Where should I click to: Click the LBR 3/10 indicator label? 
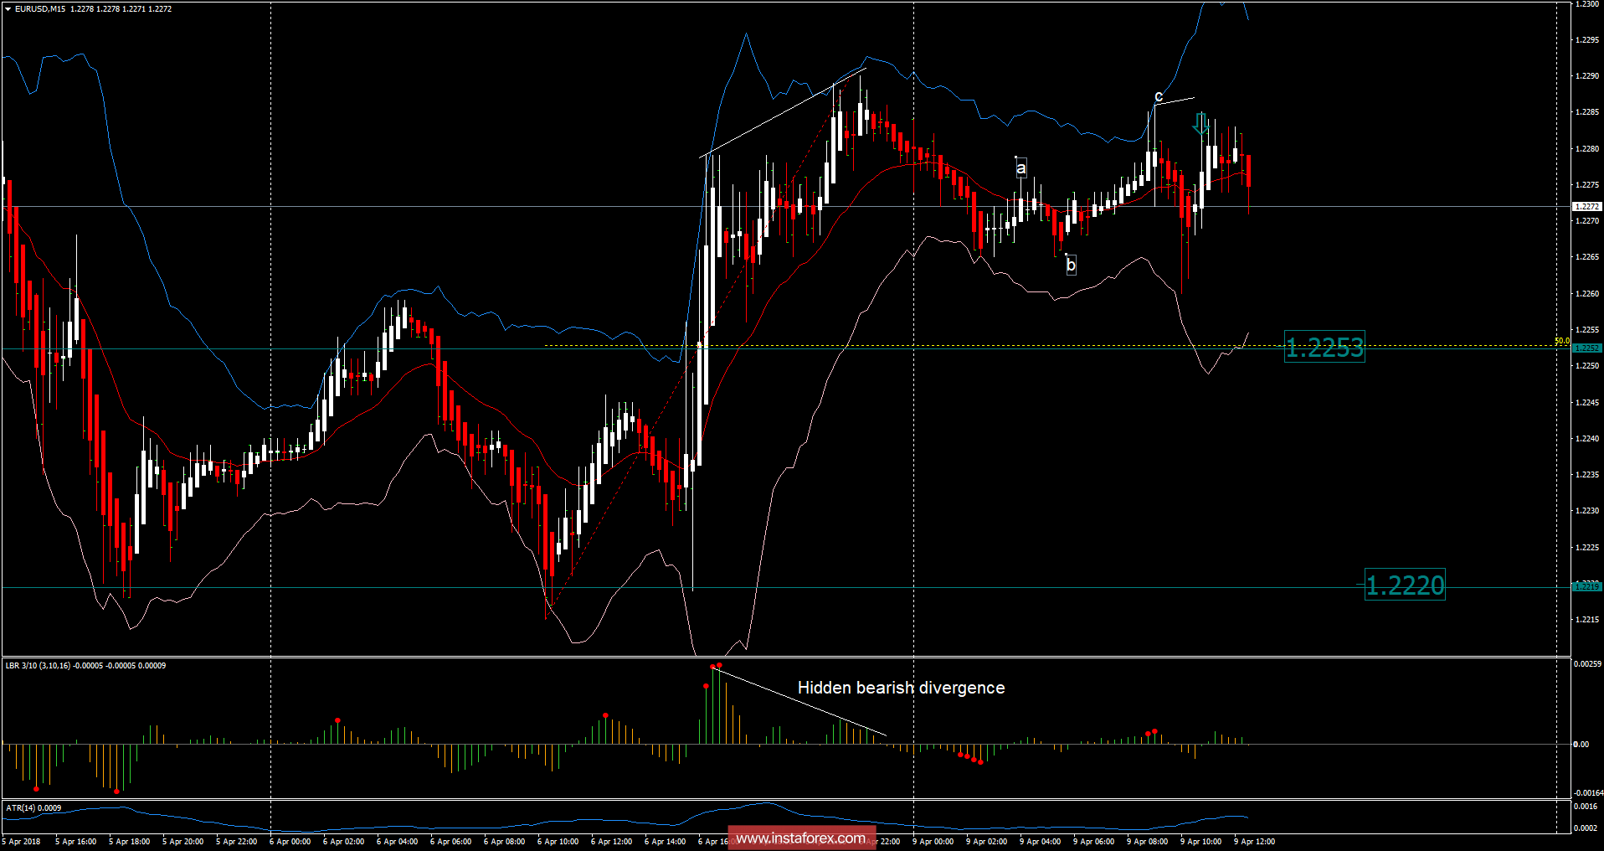tap(86, 666)
